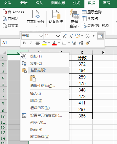
Task: Choose 隐藏(H) hide column
Action: click(x=44, y=130)
